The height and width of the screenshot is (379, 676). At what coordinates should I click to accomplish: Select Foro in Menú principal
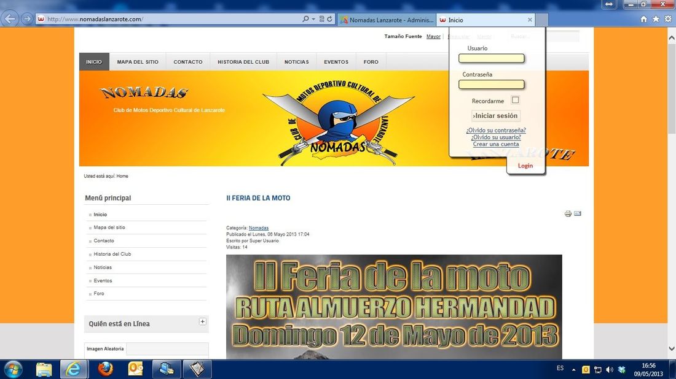[x=99, y=293]
